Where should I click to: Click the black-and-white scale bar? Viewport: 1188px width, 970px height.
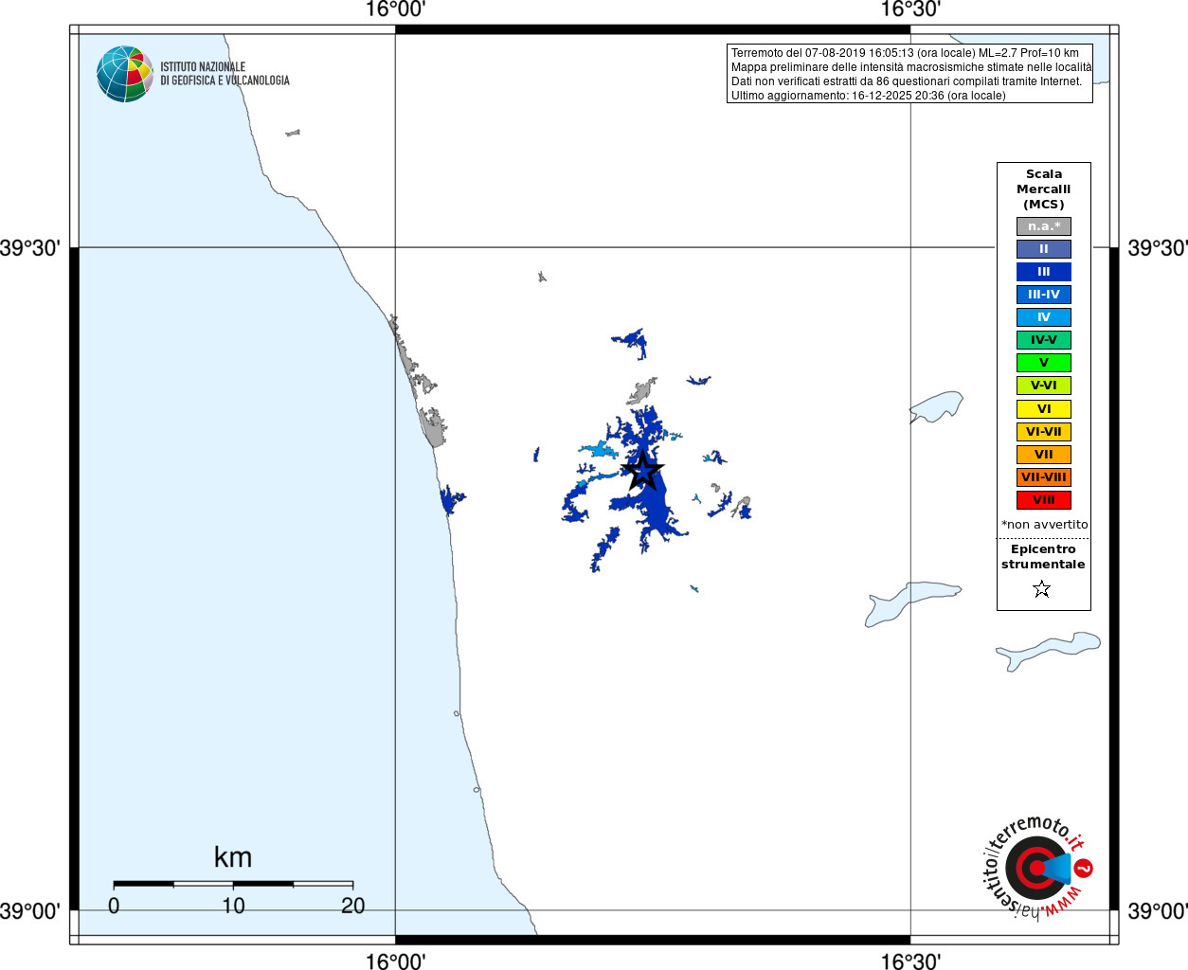click(233, 884)
